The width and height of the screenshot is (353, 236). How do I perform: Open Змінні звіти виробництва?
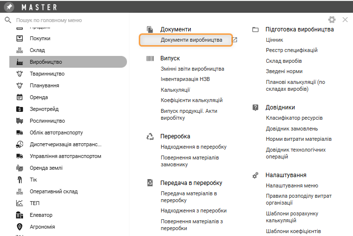coord(192,69)
